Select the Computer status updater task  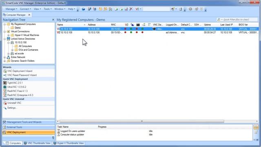click(x=72, y=135)
